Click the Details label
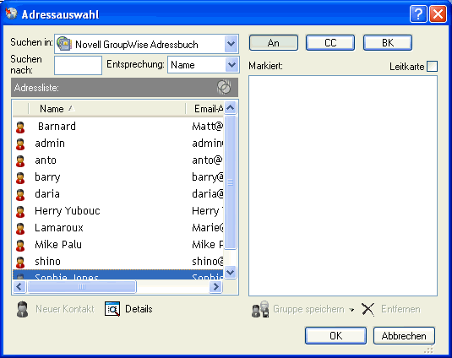The width and height of the screenshot is (452, 358). (139, 309)
